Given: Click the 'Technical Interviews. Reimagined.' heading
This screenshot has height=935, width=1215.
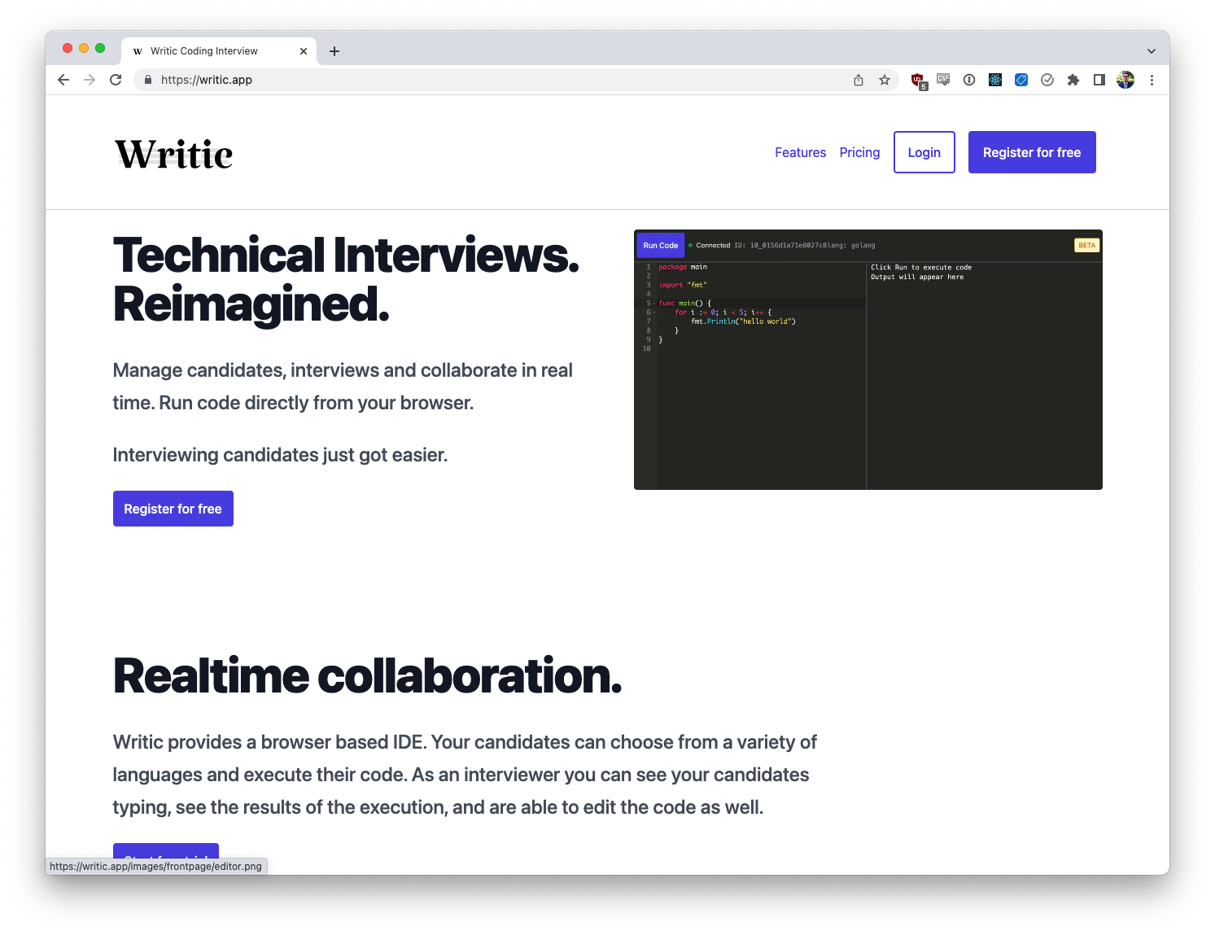Looking at the screenshot, I should coord(347,279).
